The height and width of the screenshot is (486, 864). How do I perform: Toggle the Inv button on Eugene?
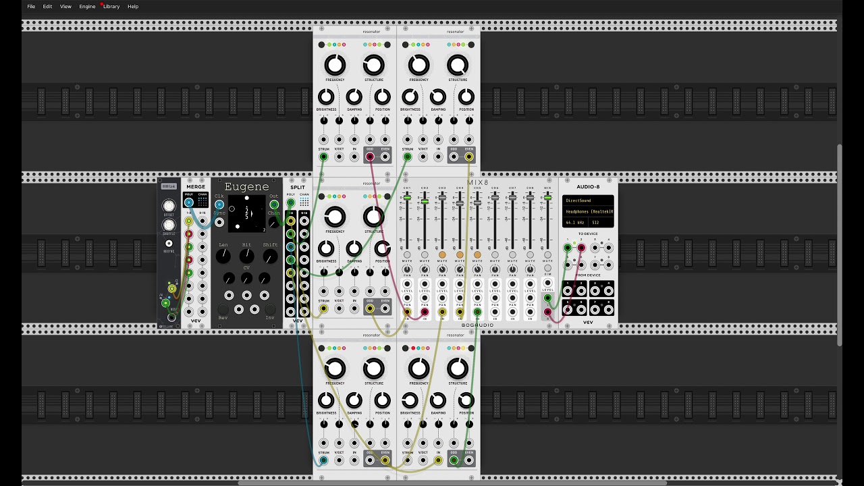coord(270,310)
